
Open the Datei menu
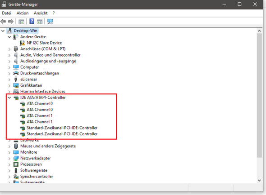[7, 13]
